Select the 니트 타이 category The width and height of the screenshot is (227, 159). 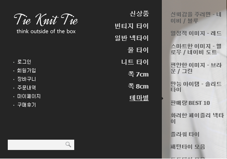click(135, 62)
